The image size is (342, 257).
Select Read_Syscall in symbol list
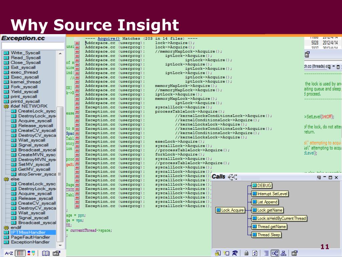tap(26, 58)
